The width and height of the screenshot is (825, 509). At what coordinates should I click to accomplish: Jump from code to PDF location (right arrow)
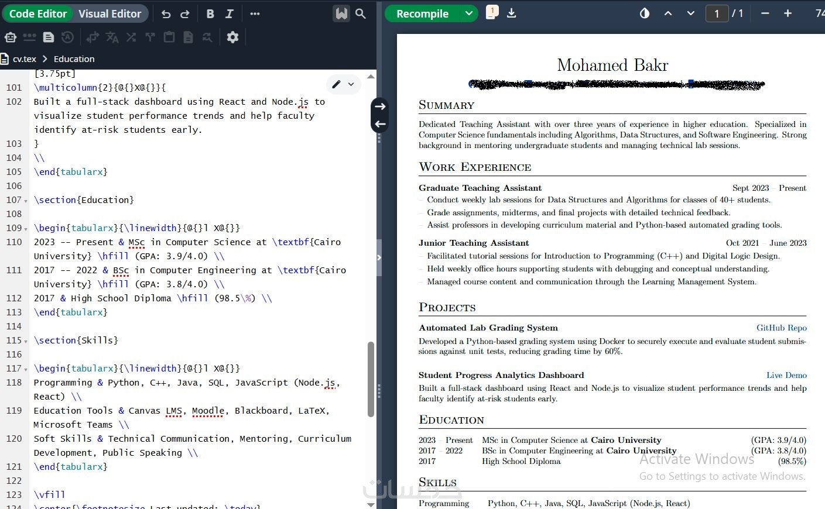(x=379, y=106)
